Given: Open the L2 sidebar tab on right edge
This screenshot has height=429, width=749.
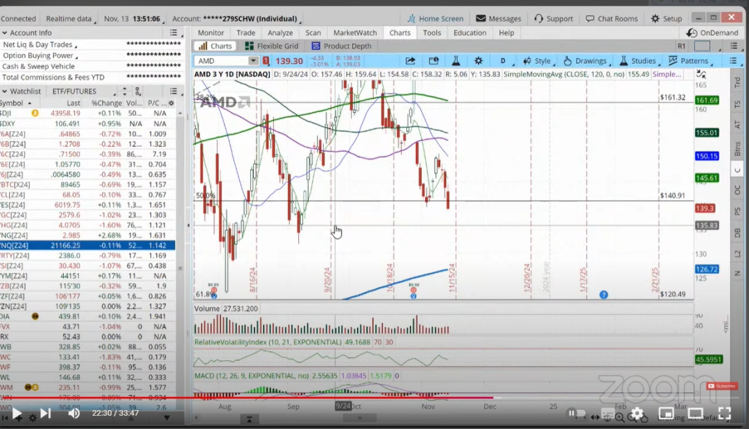Looking at the screenshot, I should [x=737, y=254].
